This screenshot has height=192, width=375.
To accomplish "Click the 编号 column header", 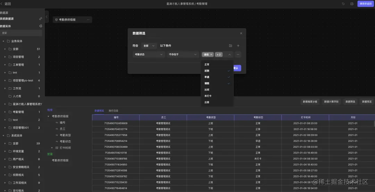I will tap(116, 117).
